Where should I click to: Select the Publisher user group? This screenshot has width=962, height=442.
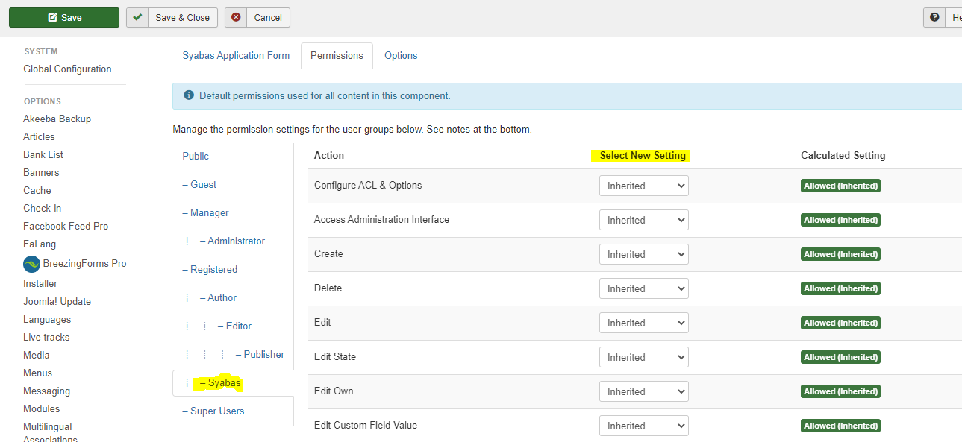260,354
